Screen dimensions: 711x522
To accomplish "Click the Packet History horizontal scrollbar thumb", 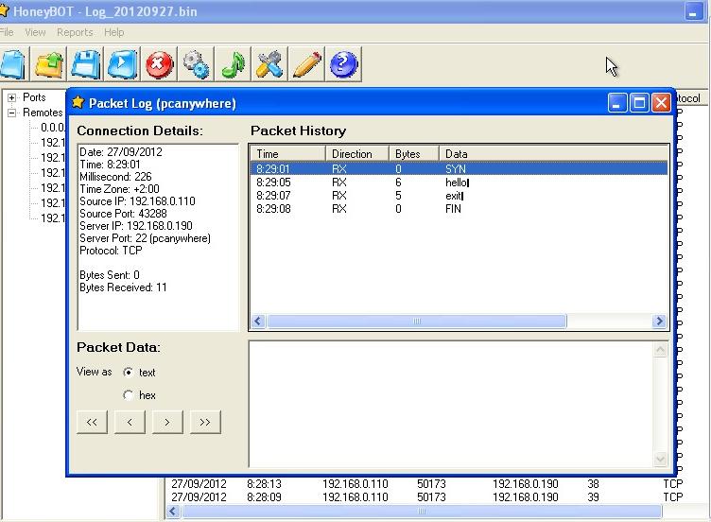I will coord(416,322).
